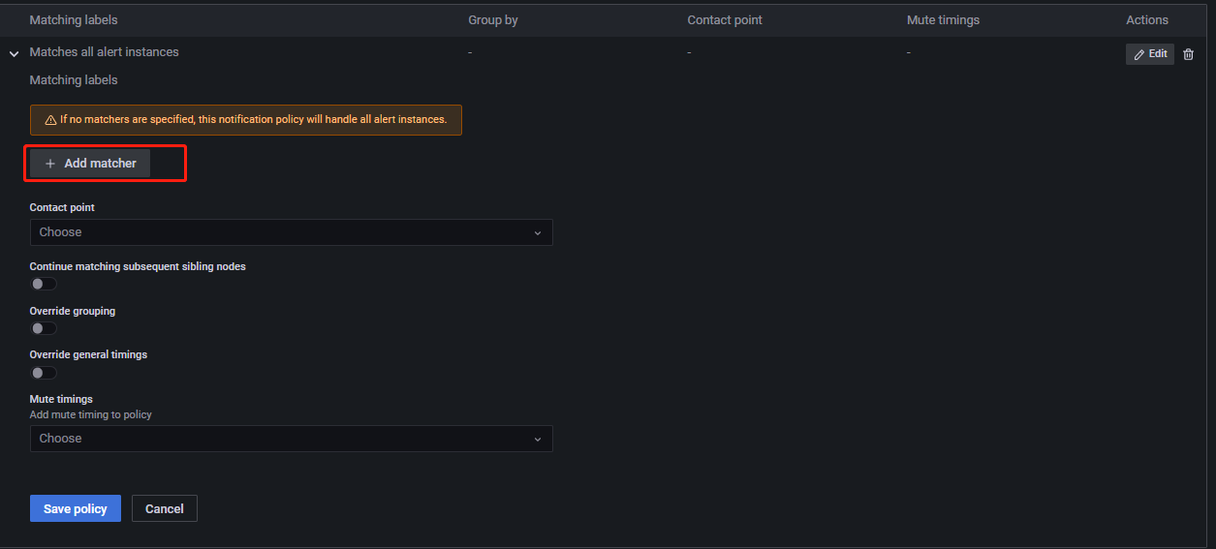
Task: Click the Actions column header
Action: [x=1146, y=20]
